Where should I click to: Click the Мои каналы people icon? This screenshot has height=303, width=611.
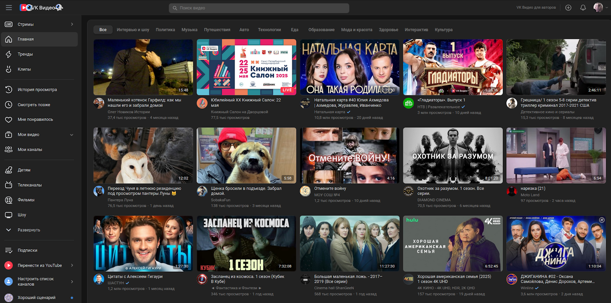tap(8, 150)
